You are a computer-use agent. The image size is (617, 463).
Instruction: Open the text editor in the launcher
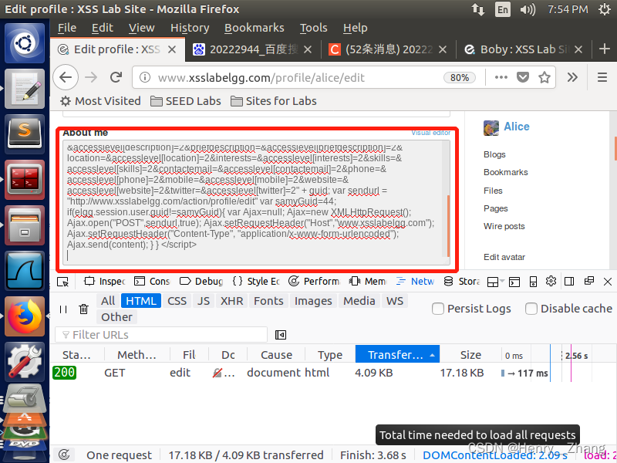click(25, 88)
